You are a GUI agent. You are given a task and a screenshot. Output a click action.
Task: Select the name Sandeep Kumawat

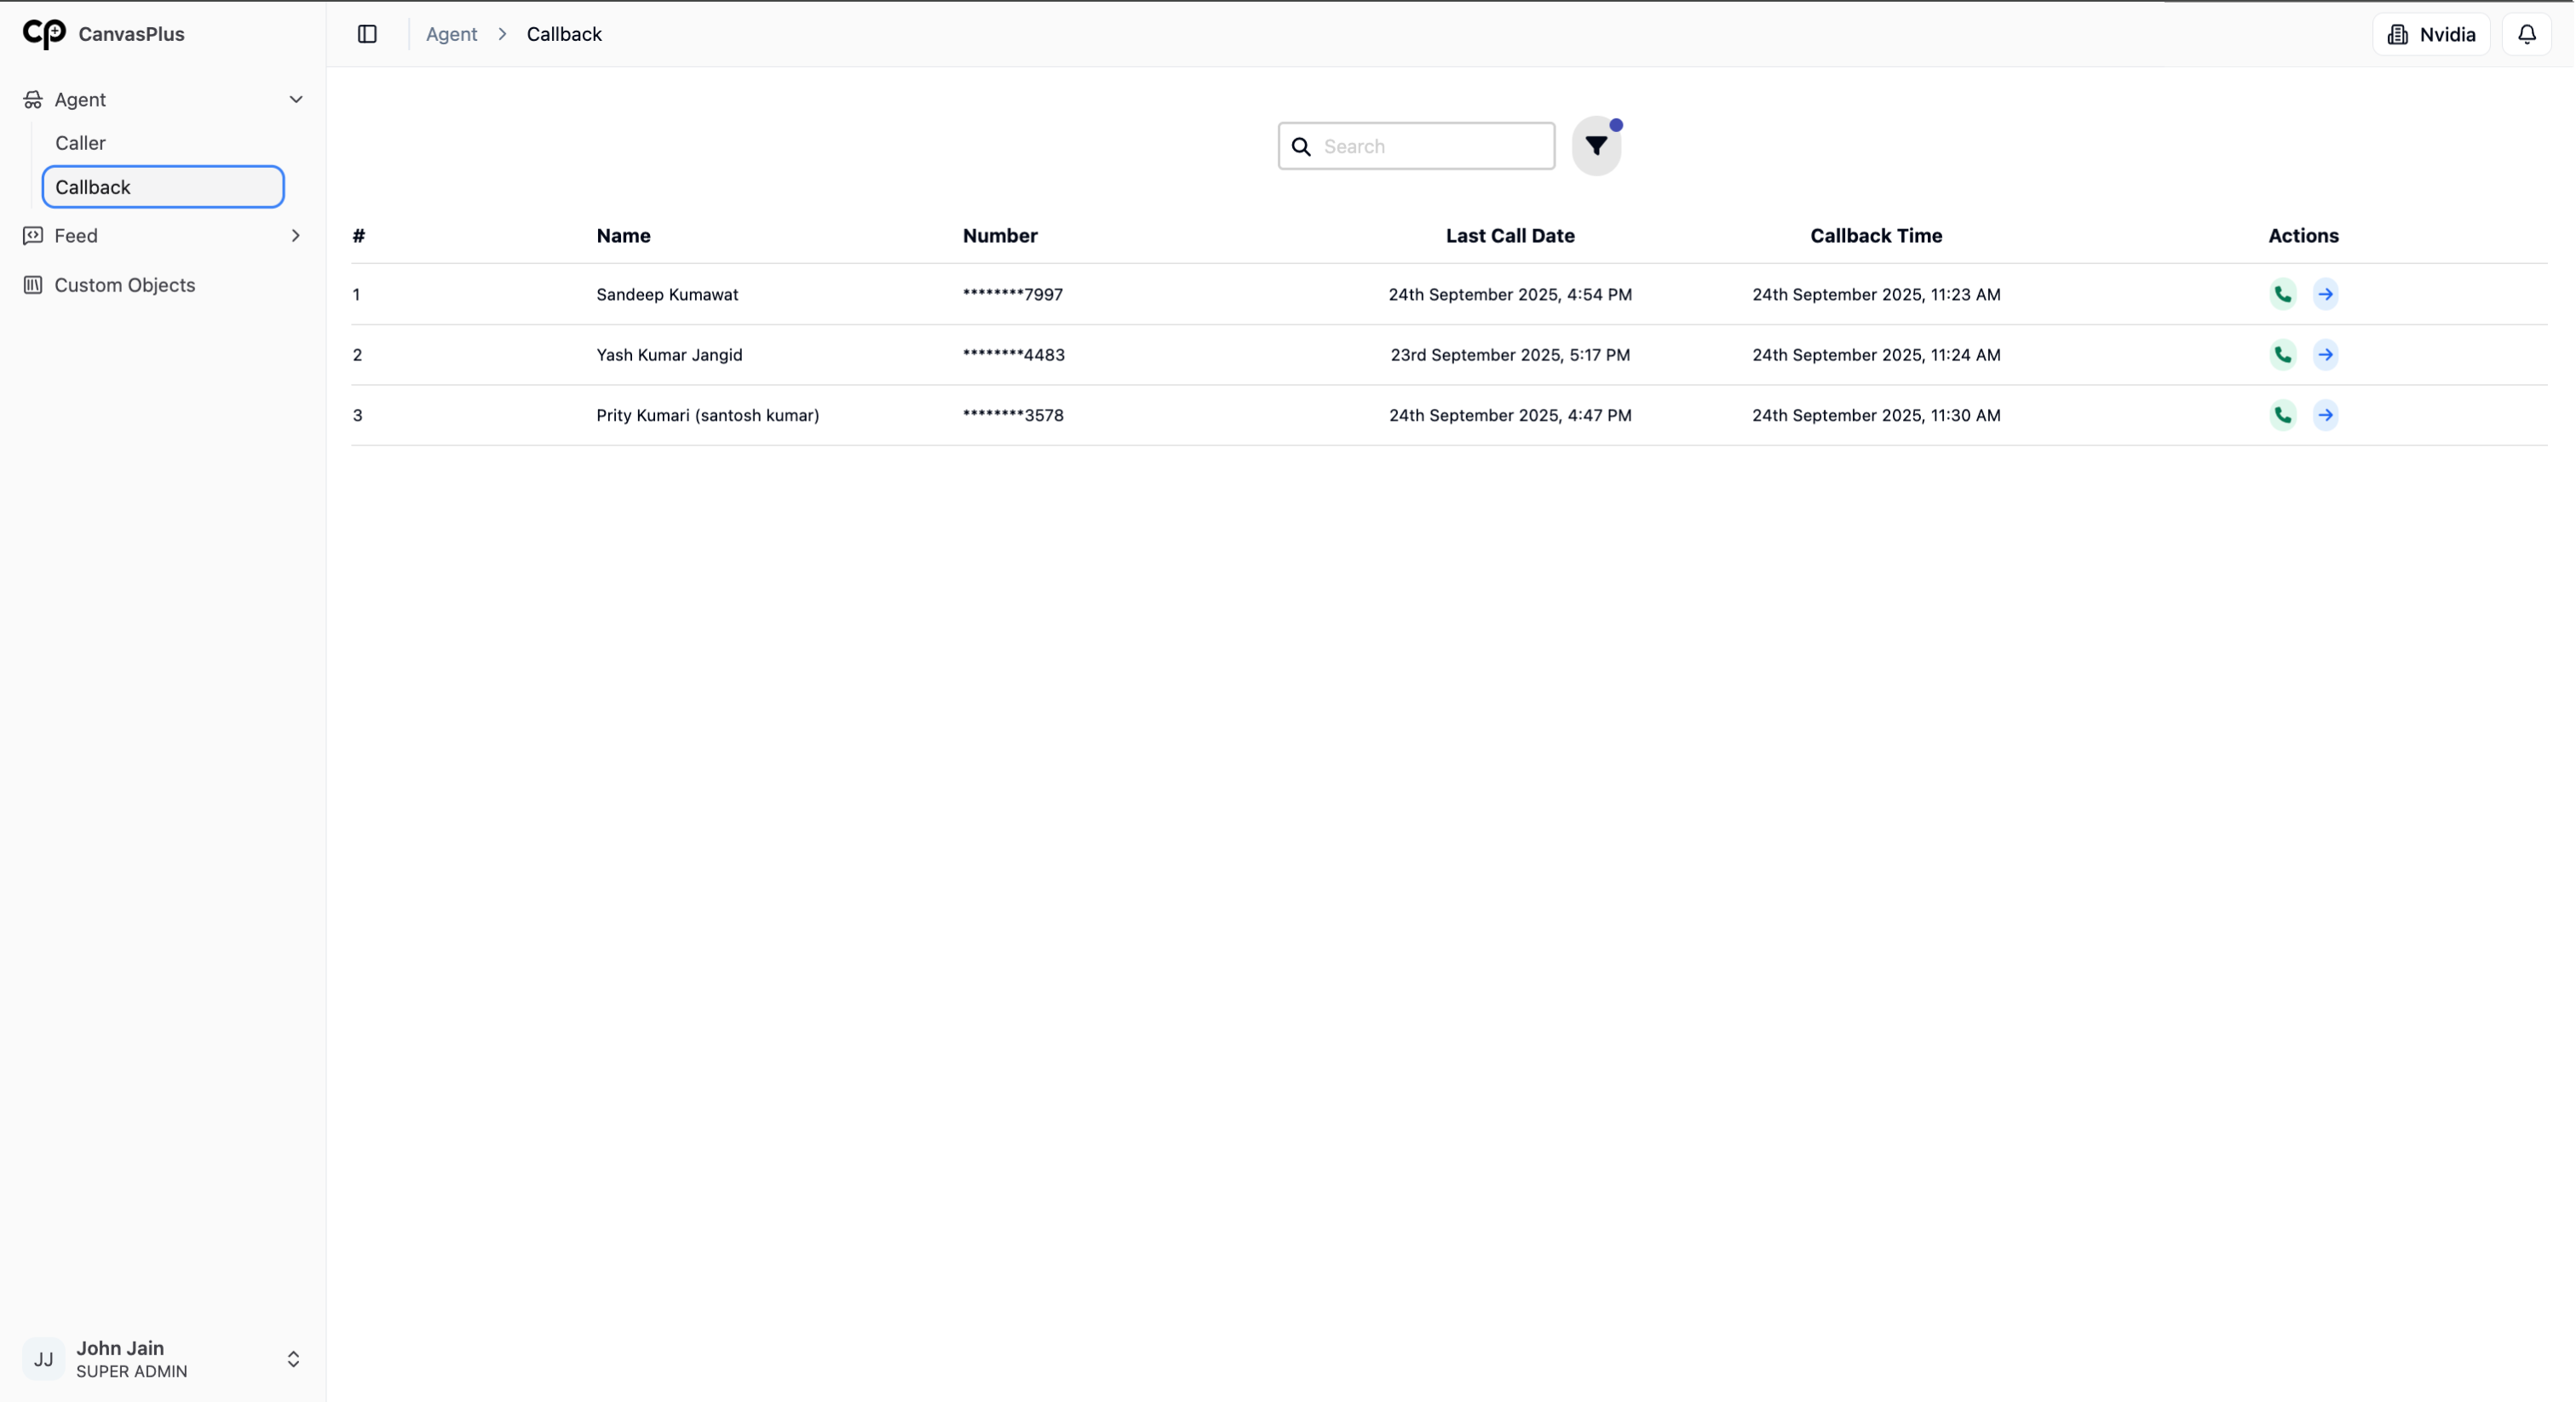click(668, 295)
